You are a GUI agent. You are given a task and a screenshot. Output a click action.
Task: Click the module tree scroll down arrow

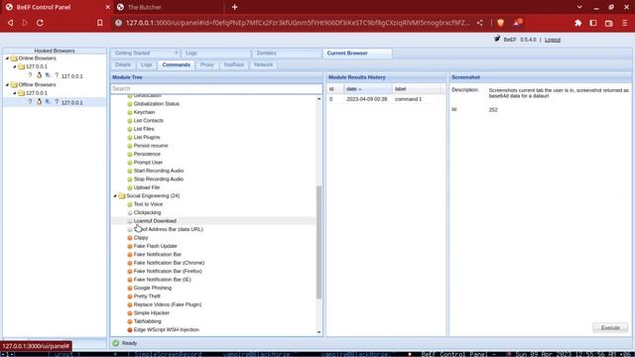click(318, 332)
